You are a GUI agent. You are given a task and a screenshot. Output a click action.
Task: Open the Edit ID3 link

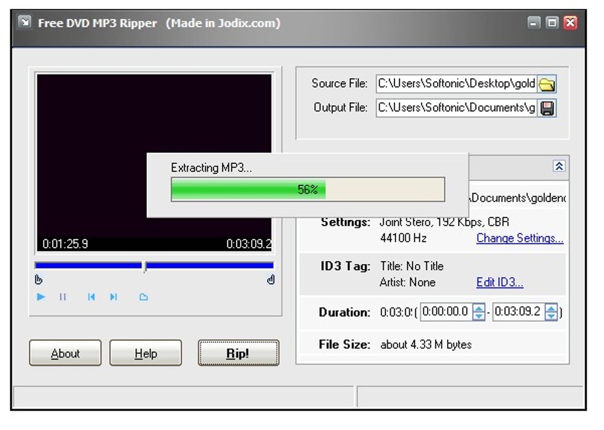coord(500,283)
